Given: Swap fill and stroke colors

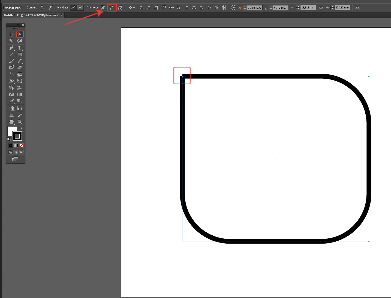Looking at the screenshot, I should click(x=21, y=128).
